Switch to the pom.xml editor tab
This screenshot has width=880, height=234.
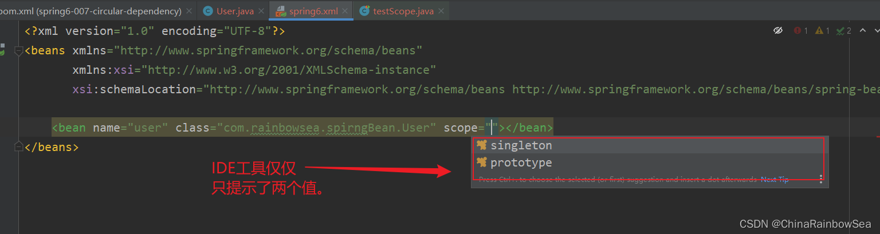pyautogui.click(x=91, y=11)
